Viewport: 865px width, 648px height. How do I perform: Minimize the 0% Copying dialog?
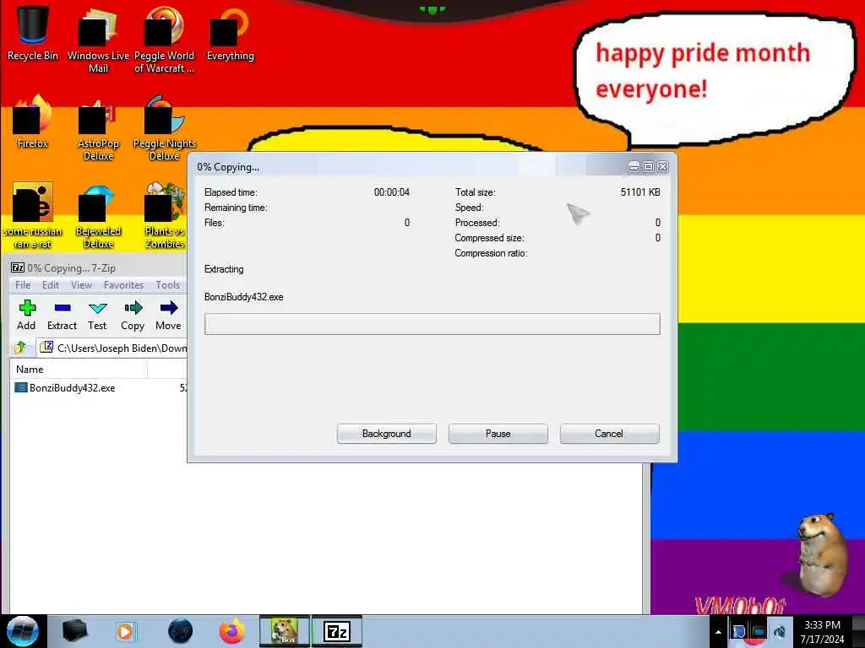pos(634,166)
